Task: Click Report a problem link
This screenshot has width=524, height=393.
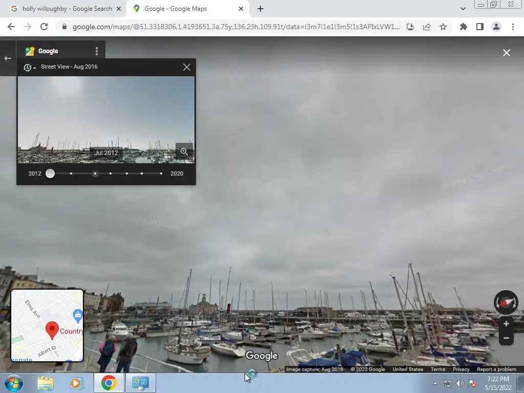Action: click(496, 369)
